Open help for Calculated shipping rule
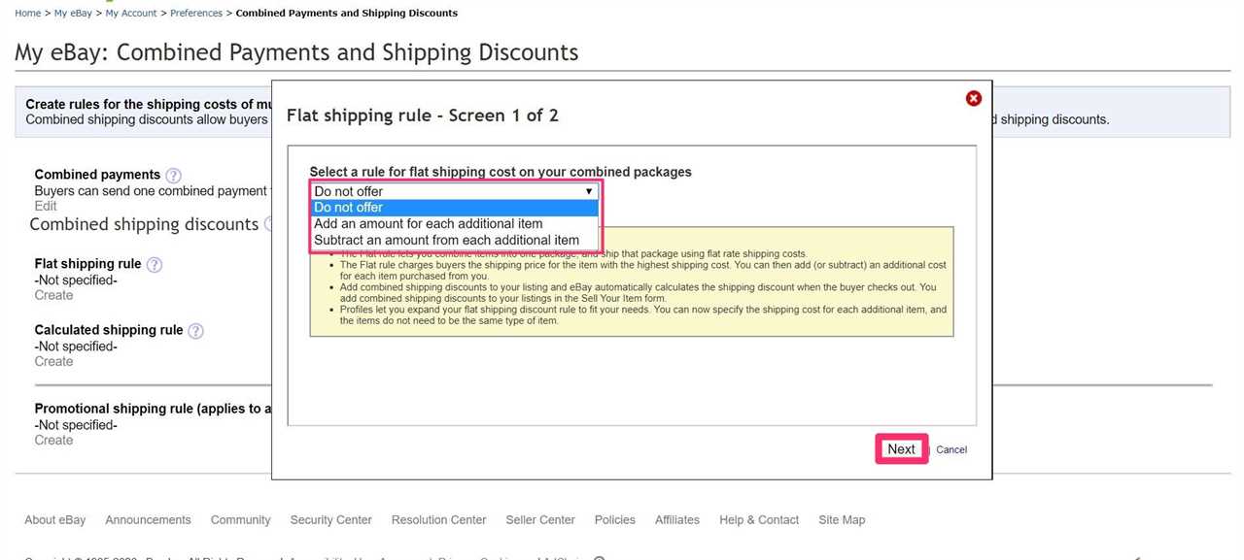The width and height of the screenshot is (1244, 560). 195,330
